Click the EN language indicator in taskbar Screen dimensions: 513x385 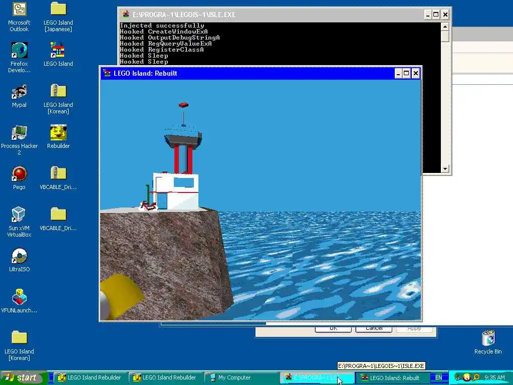pyautogui.click(x=438, y=377)
